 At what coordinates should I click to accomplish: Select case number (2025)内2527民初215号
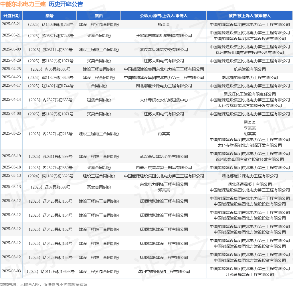point(50,134)
